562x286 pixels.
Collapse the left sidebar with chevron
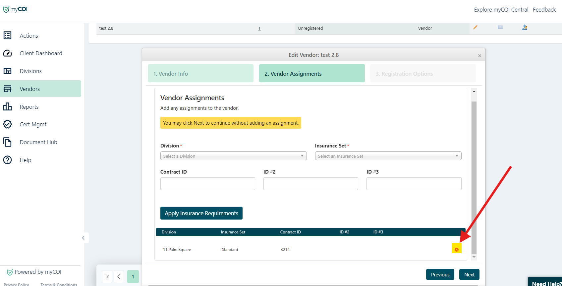pyautogui.click(x=84, y=238)
